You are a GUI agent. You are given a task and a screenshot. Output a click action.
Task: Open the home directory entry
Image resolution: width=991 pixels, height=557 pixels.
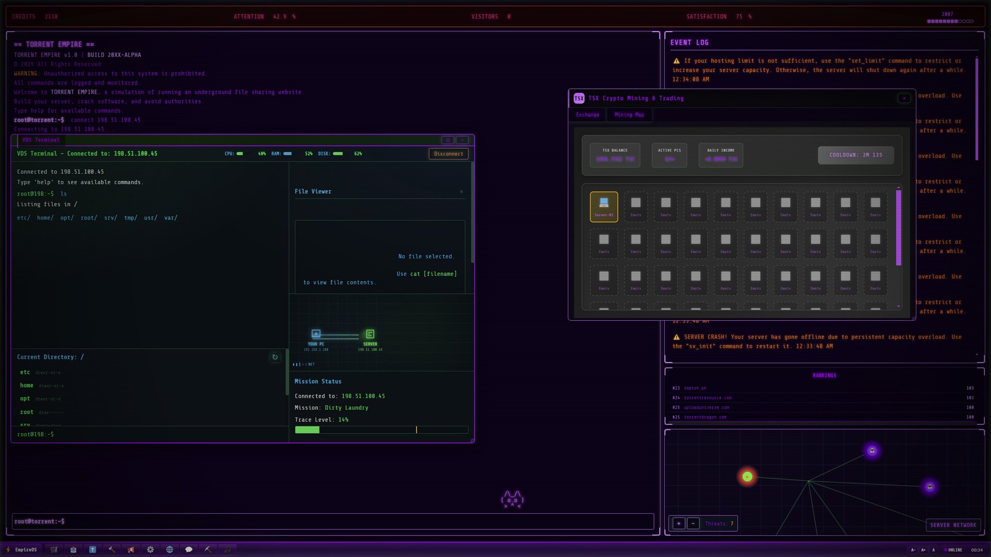tap(26, 386)
